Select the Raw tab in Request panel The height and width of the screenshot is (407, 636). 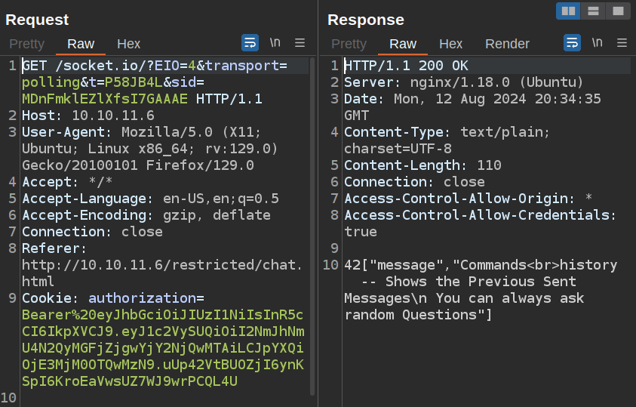[x=81, y=44]
